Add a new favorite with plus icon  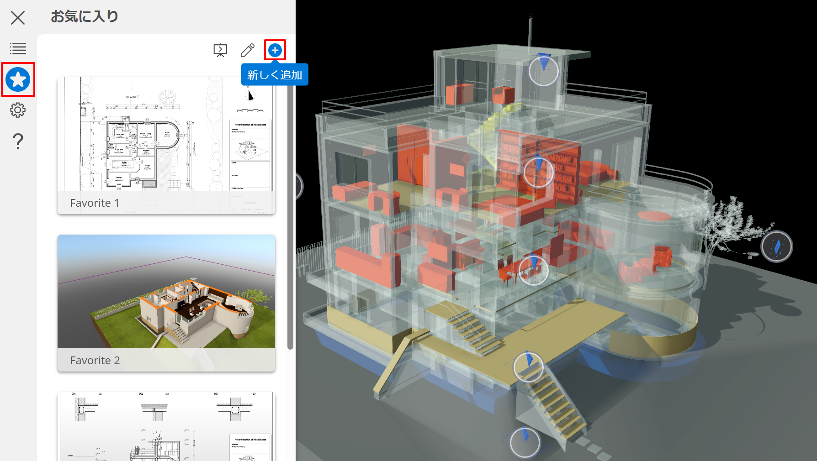[275, 50]
